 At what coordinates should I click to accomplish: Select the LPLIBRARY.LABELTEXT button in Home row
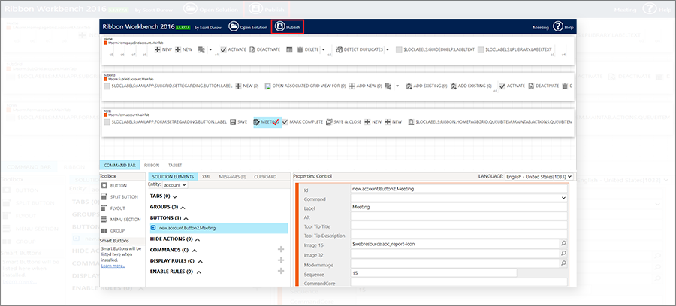(515, 49)
